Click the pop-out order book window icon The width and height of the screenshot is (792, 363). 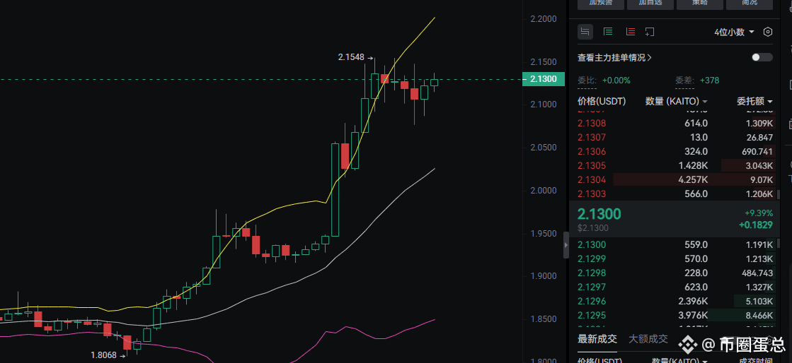[650, 32]
